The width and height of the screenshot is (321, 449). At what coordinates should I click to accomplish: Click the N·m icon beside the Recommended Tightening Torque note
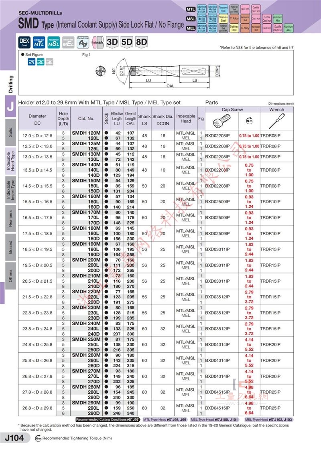[x=38, y=438]
